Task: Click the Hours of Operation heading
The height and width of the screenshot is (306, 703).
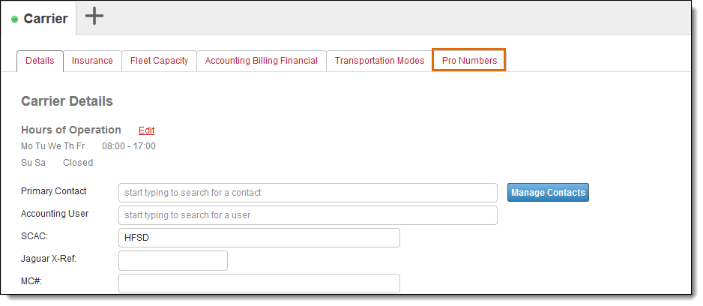Action: [71, 130]
